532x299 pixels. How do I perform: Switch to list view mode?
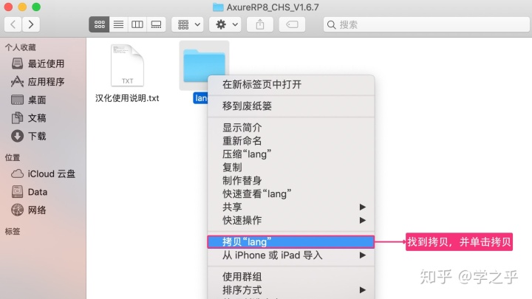[117, 24]
